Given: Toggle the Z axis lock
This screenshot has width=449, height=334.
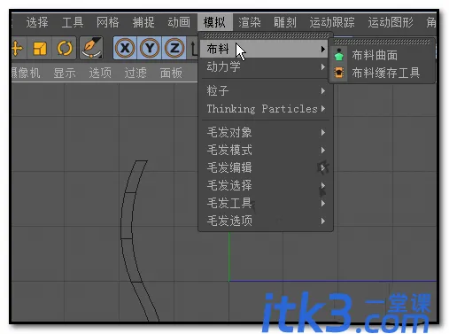Looking at the screenshot, I should (x=174, y=48).
